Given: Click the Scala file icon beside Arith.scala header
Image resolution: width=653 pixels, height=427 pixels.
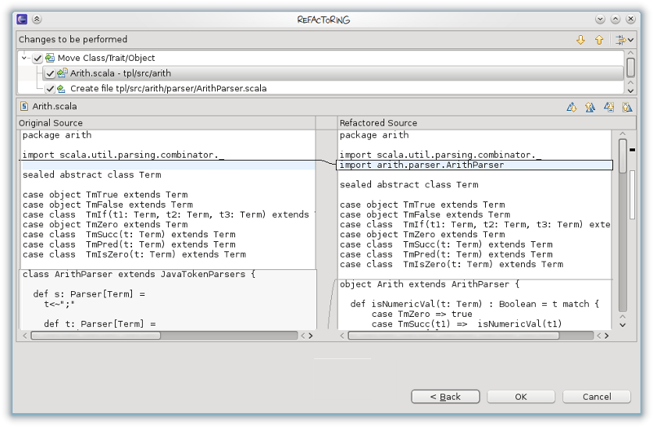Looking at the screenshot, I should tap(24, 106).
